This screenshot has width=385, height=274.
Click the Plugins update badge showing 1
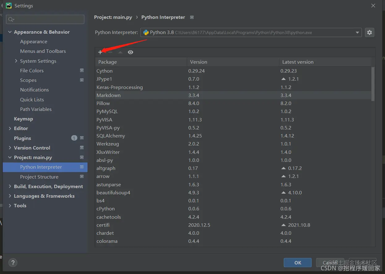tap(74, 138)
